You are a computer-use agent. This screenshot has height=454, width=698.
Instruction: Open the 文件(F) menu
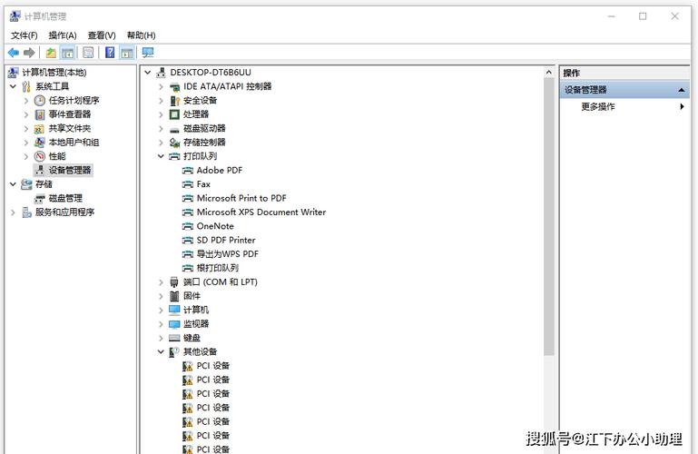[x=24, y=35]
